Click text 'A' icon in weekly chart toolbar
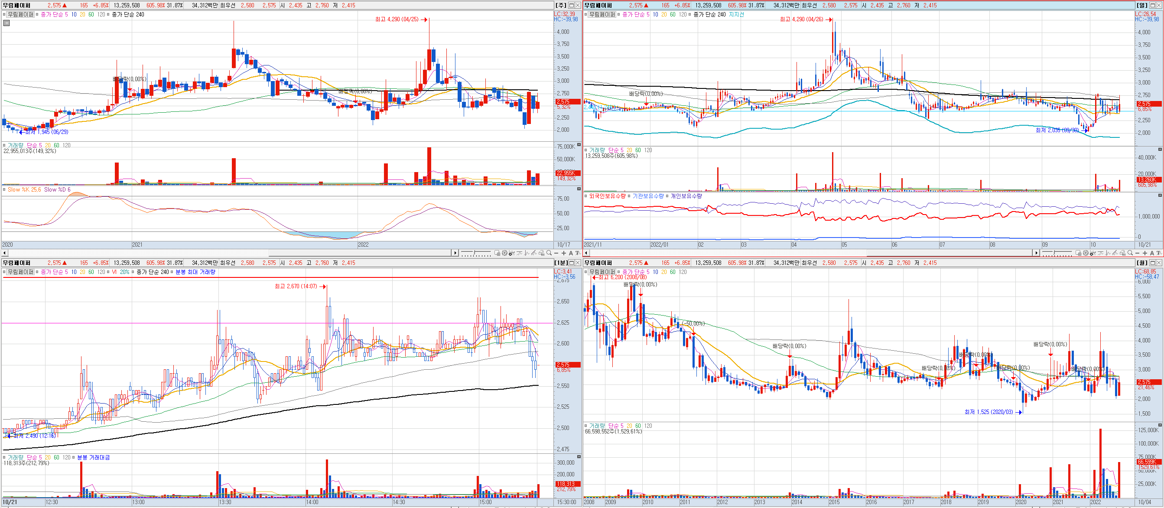The image size is (1164, 508). click(571, 253)
